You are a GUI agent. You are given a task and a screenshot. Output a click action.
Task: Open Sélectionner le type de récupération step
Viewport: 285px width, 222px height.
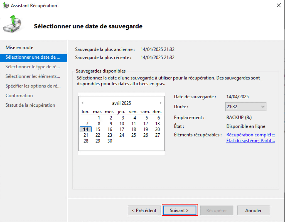click(33, 67)
